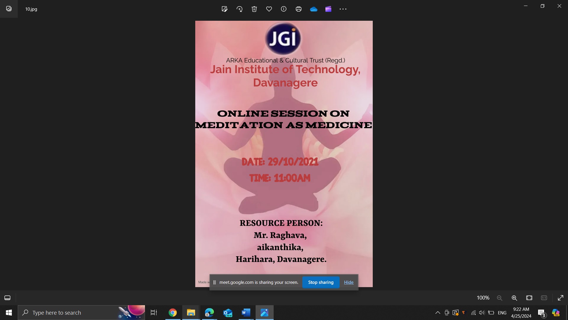This screenshot has width=568, height=320.
Task: Zoom in with the plus magnifier
Action: [x=514, y=298]
